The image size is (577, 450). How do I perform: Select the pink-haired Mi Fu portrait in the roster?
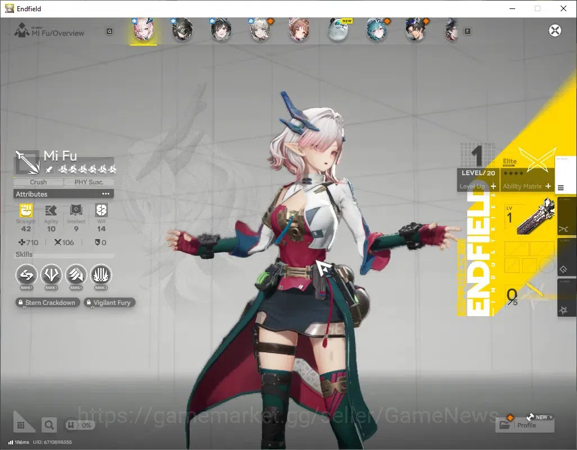[x=143, y=30]
